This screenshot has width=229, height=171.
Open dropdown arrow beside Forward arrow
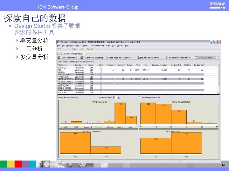(x=101, y=49)
